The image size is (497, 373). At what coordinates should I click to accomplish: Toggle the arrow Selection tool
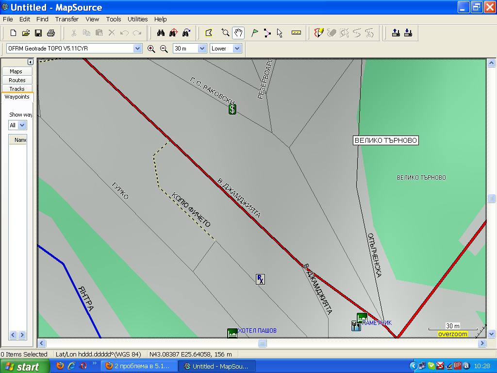280,33
